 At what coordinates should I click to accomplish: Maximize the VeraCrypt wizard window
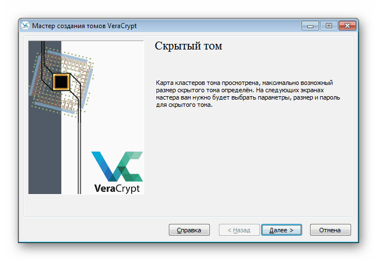(329, 26)
